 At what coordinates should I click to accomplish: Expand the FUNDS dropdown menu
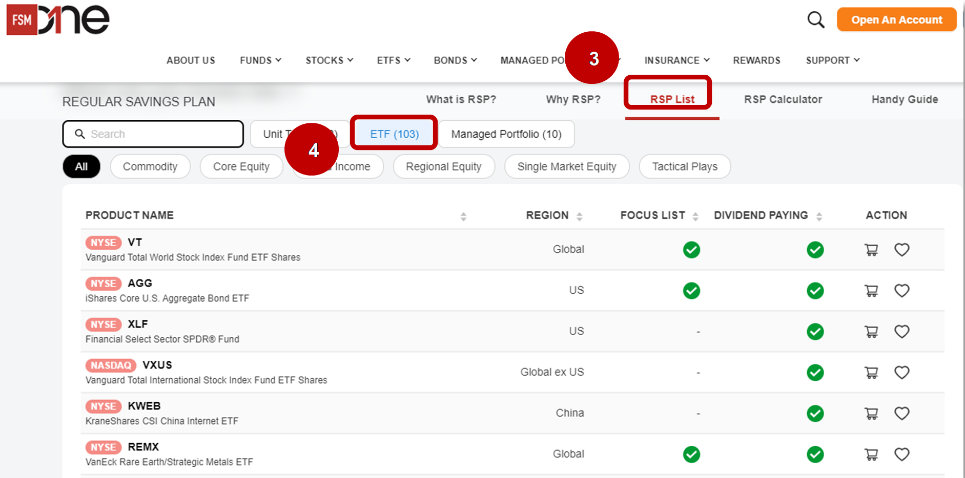(x=260, y=60)
